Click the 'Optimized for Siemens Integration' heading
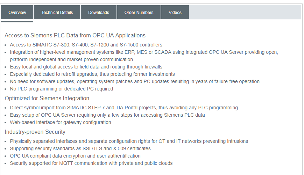 coord(47,98)
